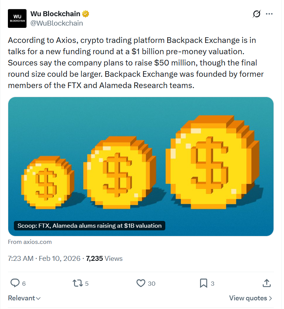Click the Scoop headline caption overlay

(x=89, y=226)
